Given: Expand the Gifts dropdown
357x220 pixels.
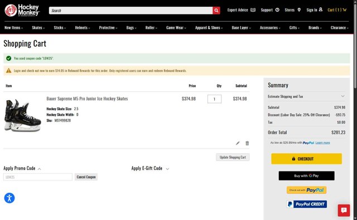Looking at the screenshot, I should (x=295, y=28).
